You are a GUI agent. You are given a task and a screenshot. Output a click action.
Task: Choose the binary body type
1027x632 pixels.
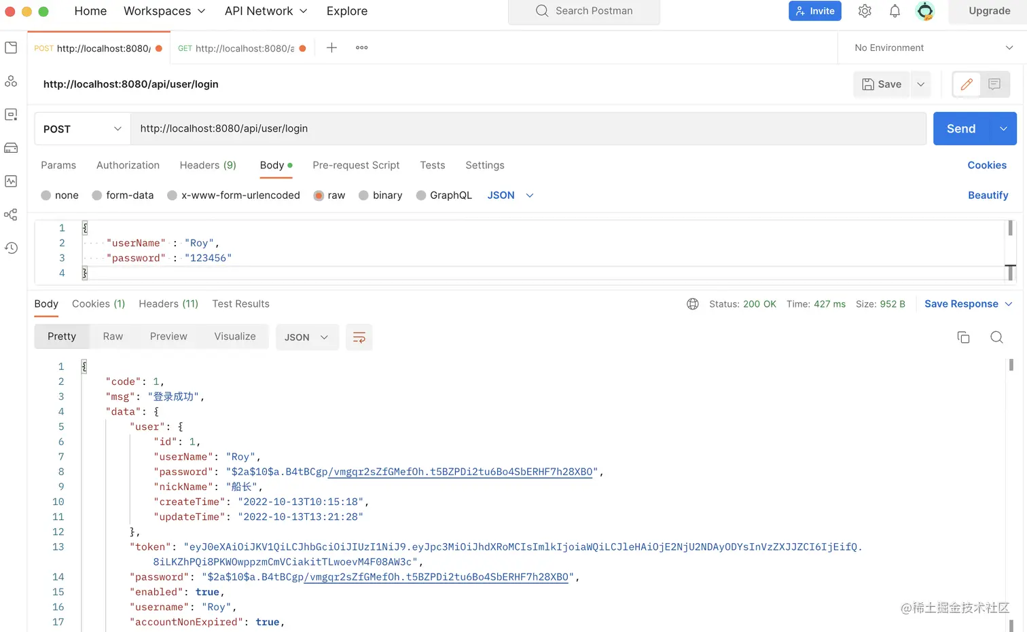[x=364, y=196]
